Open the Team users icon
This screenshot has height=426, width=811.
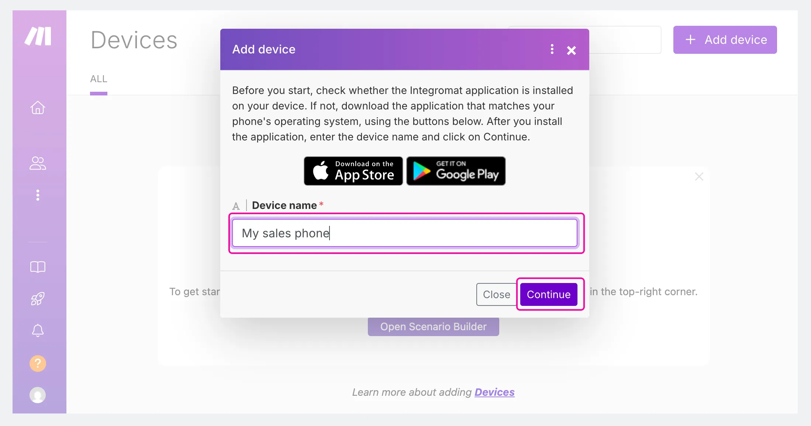(x=38, y=163)
